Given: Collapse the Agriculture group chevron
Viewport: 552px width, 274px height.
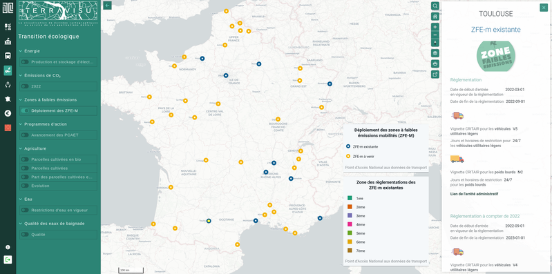Looking at the screenshot, I should coord(21,148).
